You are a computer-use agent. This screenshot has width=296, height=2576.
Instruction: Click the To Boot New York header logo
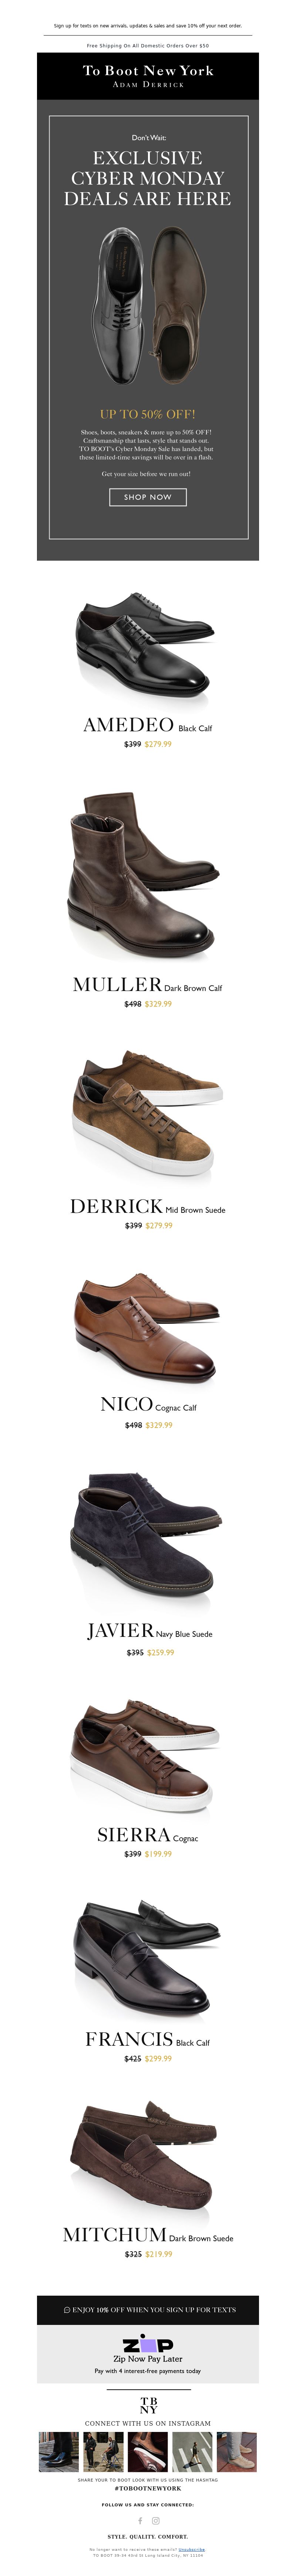(x=148, y=76)
